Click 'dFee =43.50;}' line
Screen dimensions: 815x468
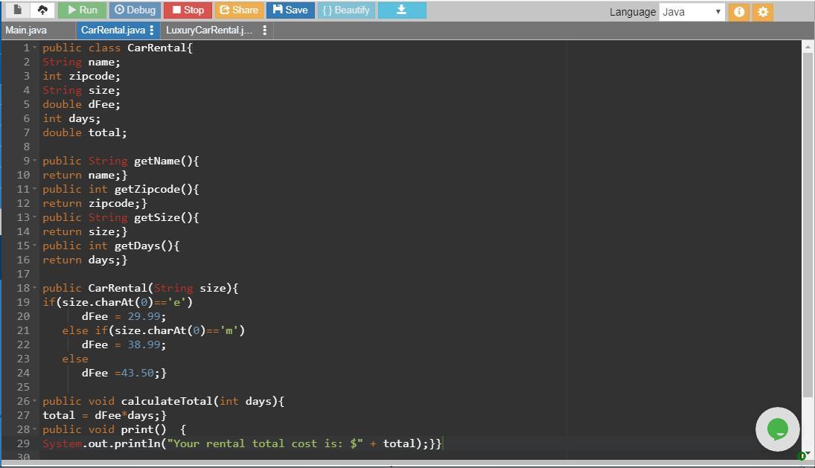pos(124,373)
